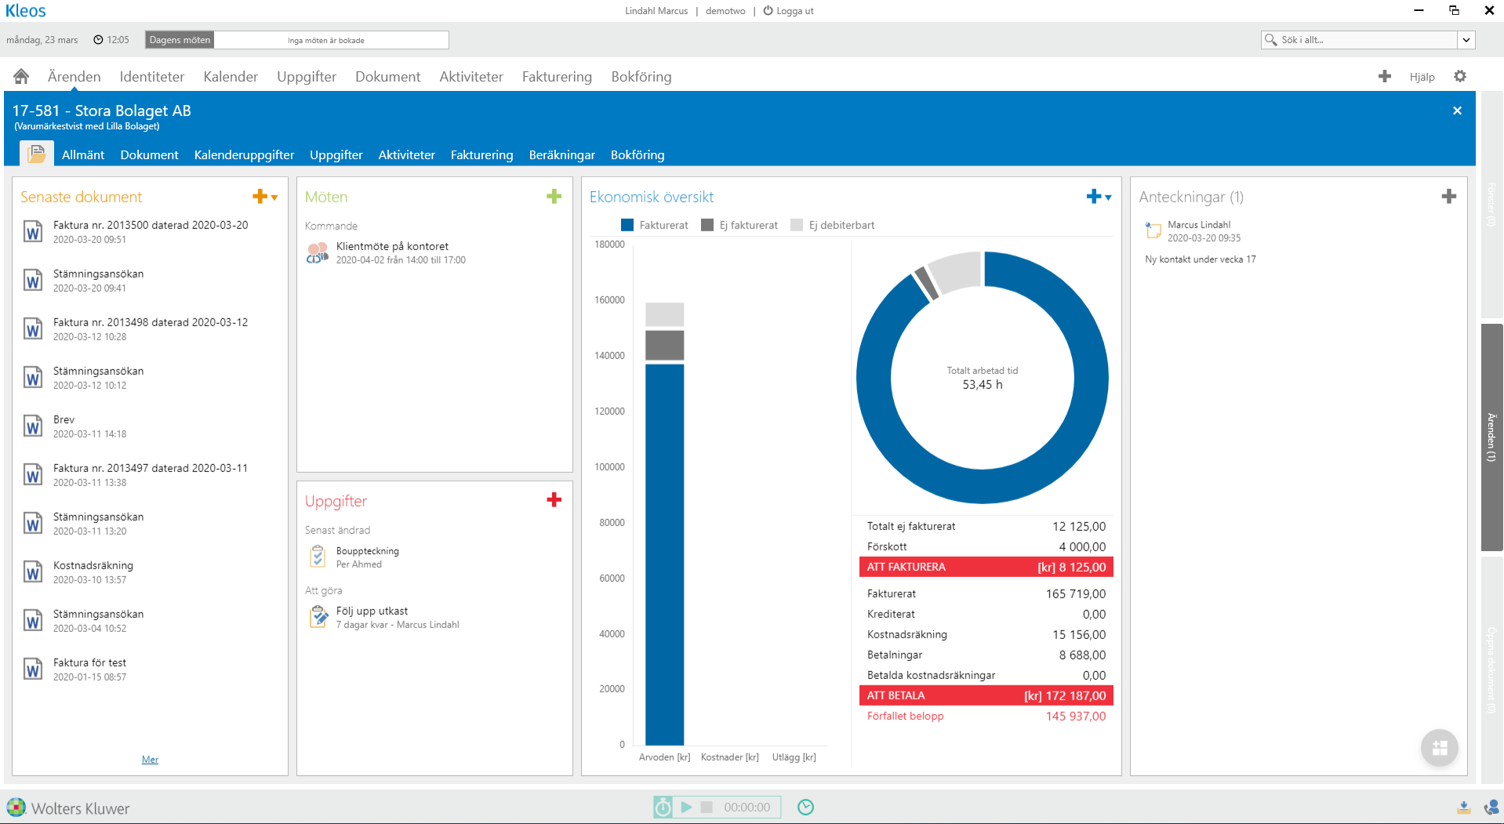This screenshot has width=1504, height=824.
Task: Expand the search box dropdown arrow
Action: tap(1466, 40)
